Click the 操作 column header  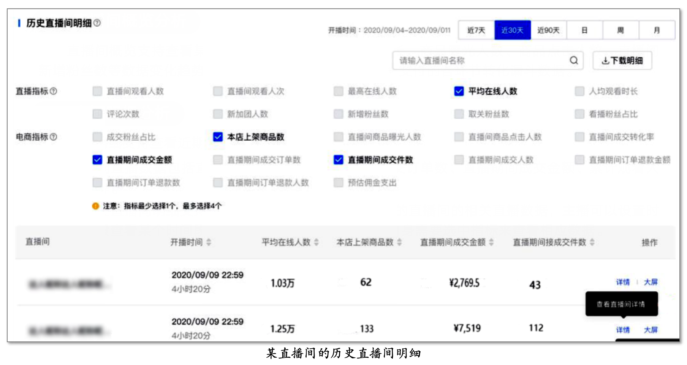[x=649, y=242]
